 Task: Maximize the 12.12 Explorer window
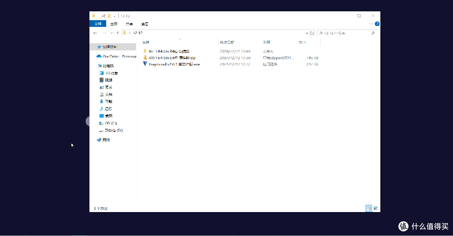359,16
